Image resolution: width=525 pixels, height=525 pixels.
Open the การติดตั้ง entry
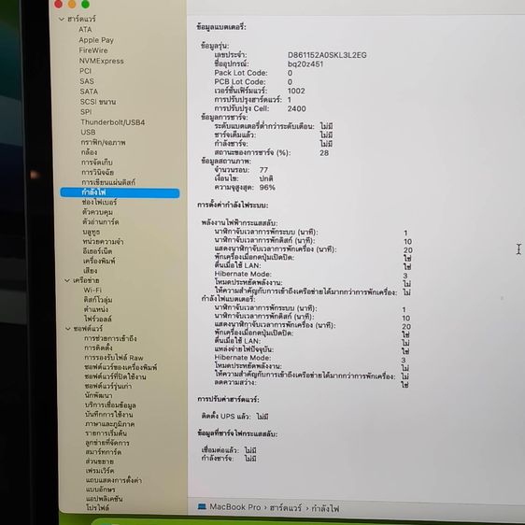tap(98, 348)
